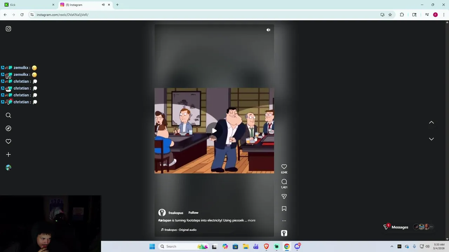Launch Copilot from taskbar
Screen dimensions: 449x252
[x=225, y=246]
